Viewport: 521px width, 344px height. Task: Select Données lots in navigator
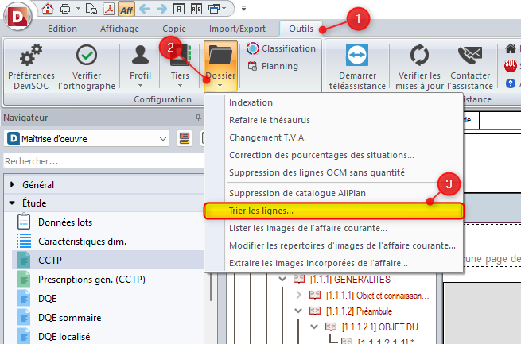pyautogui.click(x=65, y=222)
